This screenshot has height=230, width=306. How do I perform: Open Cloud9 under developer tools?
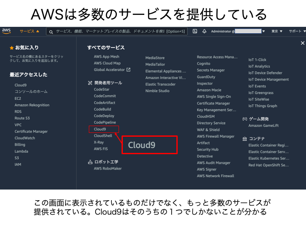[x=100, y=129]
